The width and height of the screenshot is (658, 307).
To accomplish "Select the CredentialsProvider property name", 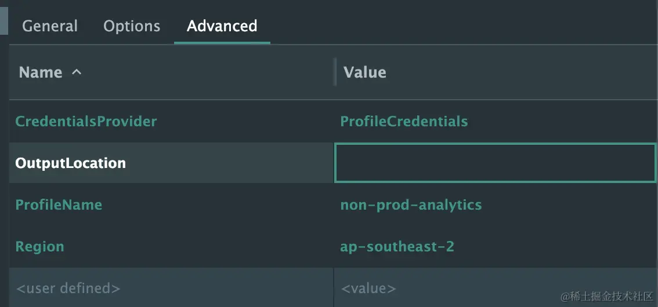I will [x=86, y=122].
